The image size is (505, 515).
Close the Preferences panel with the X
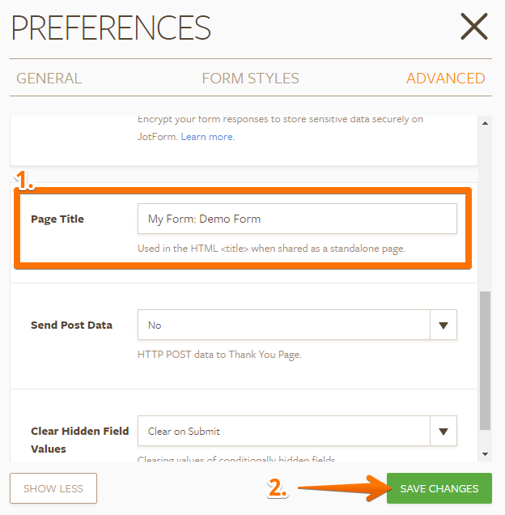tap(474, 27)
